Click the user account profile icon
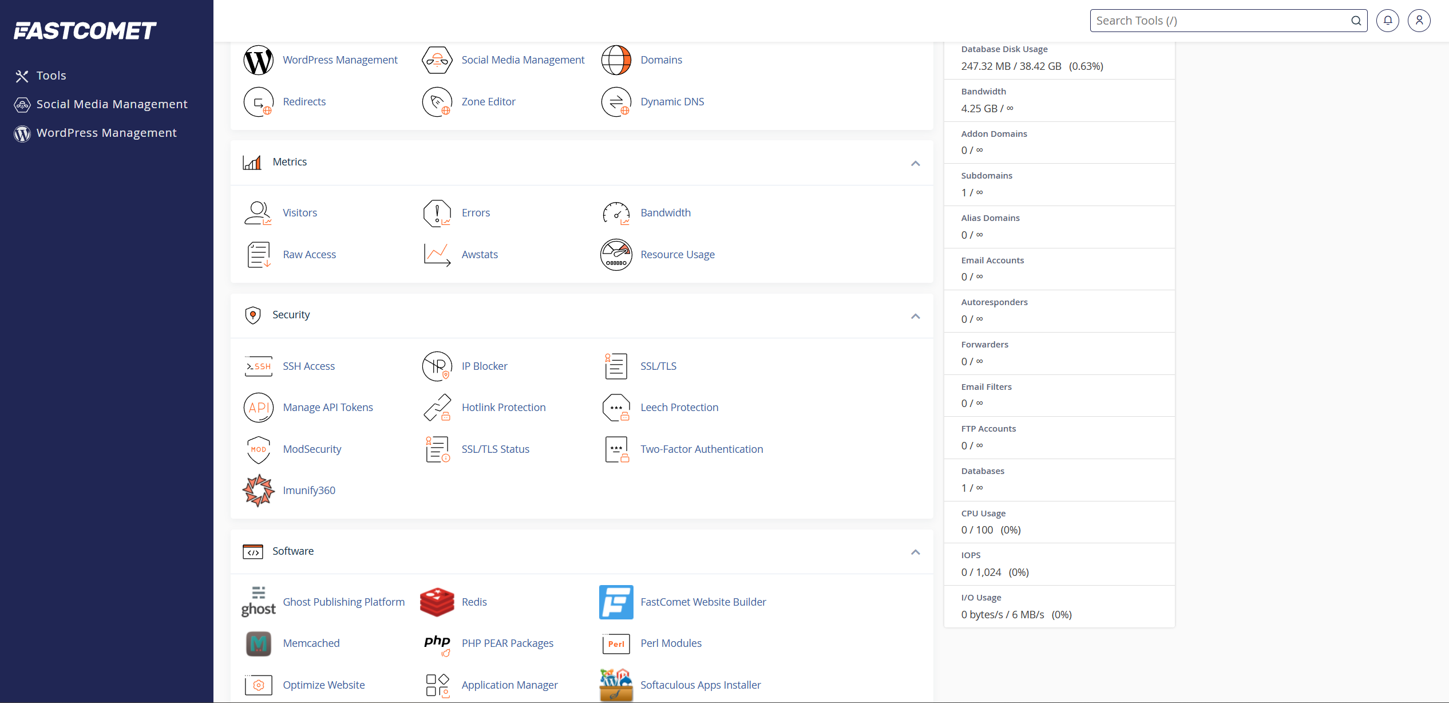This screenshot has width=1449, height=703. pyautogui.click(x=1419, y=21)
